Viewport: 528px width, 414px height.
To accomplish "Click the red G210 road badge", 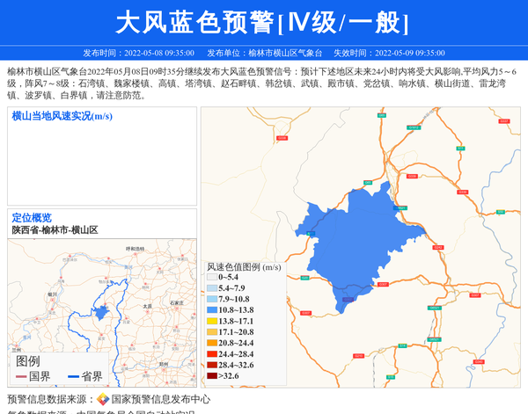I will (359, 356).
